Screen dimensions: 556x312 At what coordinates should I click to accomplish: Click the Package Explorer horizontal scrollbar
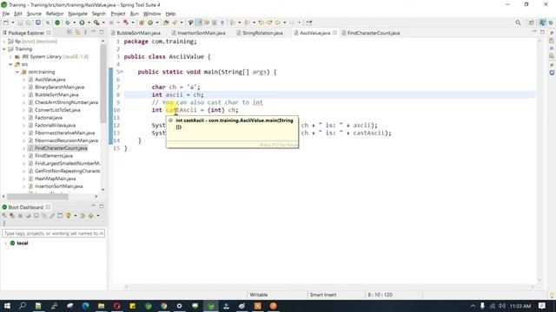coord(37,197)
